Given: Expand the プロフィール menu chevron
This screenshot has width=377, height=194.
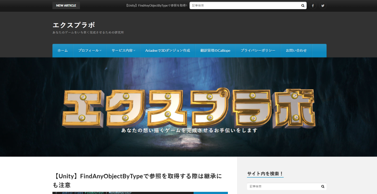Looking at the screenshot, I should 101,51.
